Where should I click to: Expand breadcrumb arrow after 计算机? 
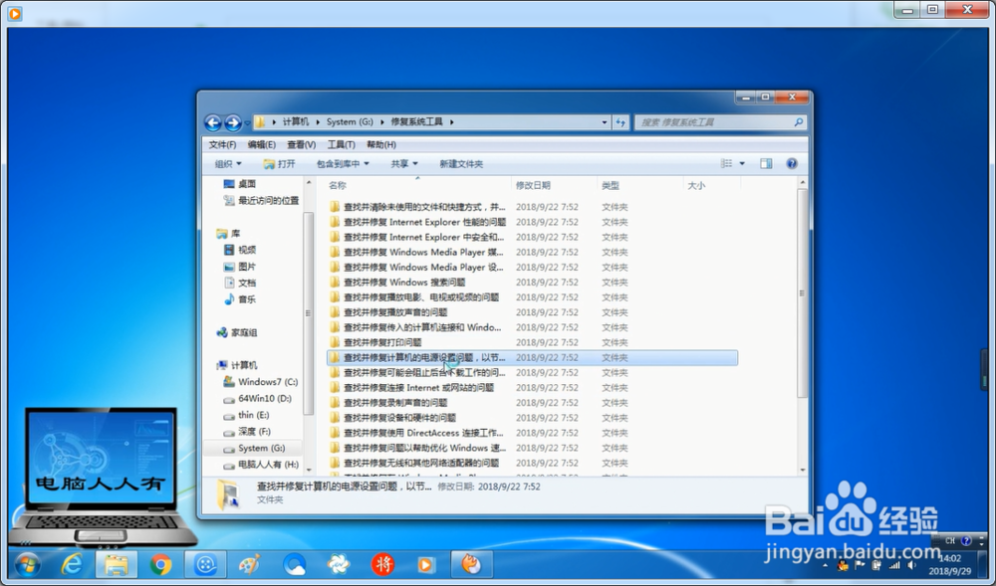pos(318,121)
